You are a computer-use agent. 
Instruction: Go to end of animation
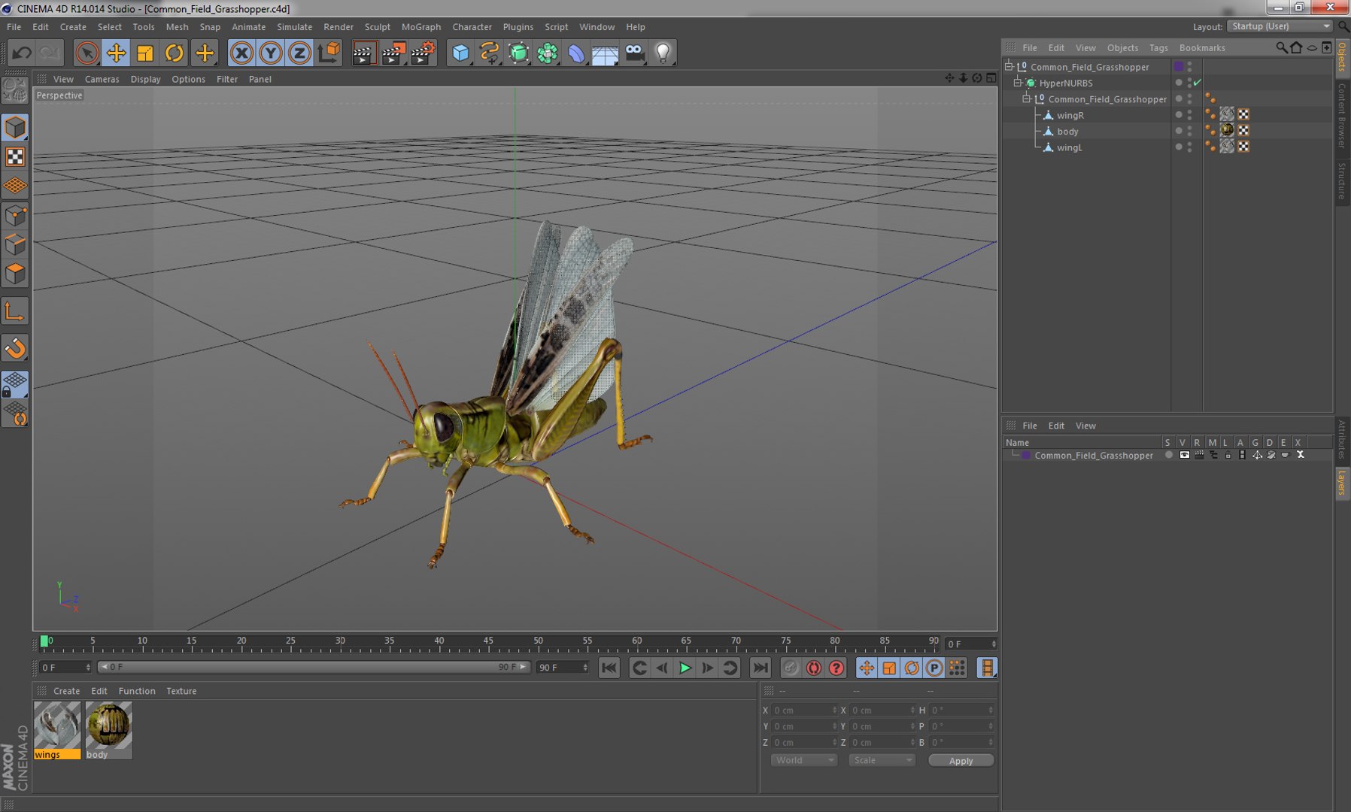tap(761, 668)
